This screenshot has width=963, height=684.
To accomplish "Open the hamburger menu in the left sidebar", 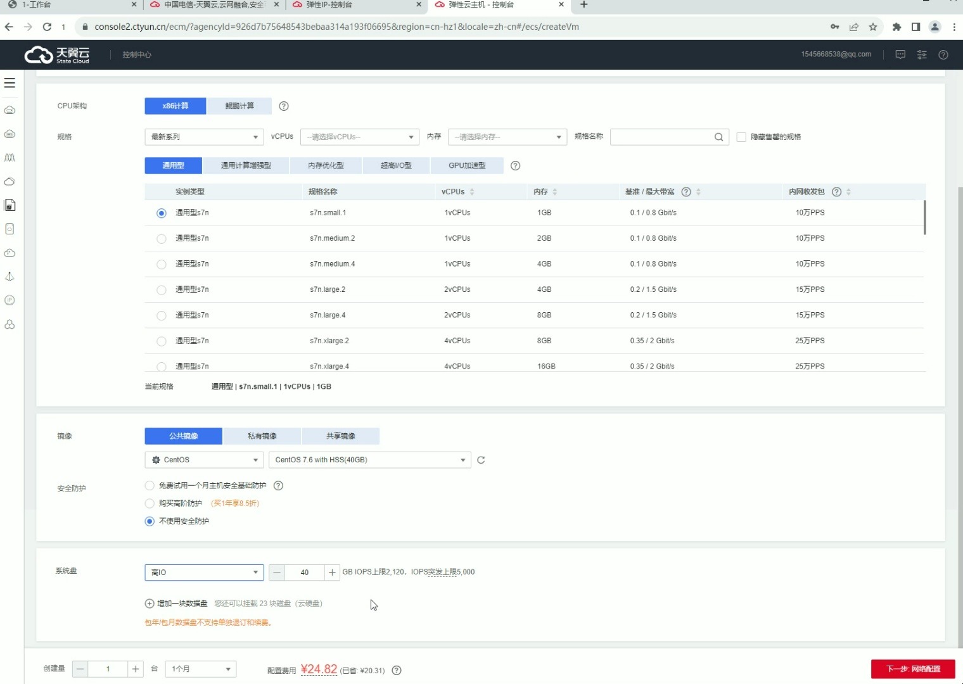I will [x=10, y=83].
